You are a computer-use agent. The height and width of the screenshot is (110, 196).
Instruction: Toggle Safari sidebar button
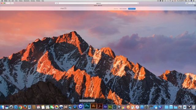12,3
